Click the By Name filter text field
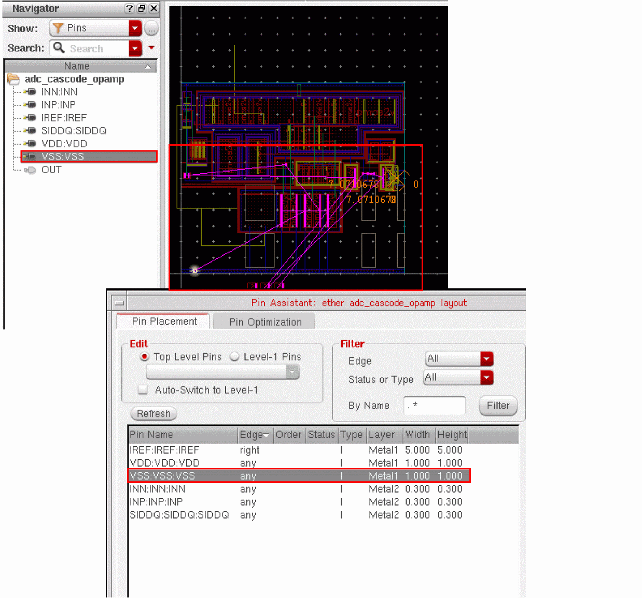642x598 pixels. (x=434, y=406)
